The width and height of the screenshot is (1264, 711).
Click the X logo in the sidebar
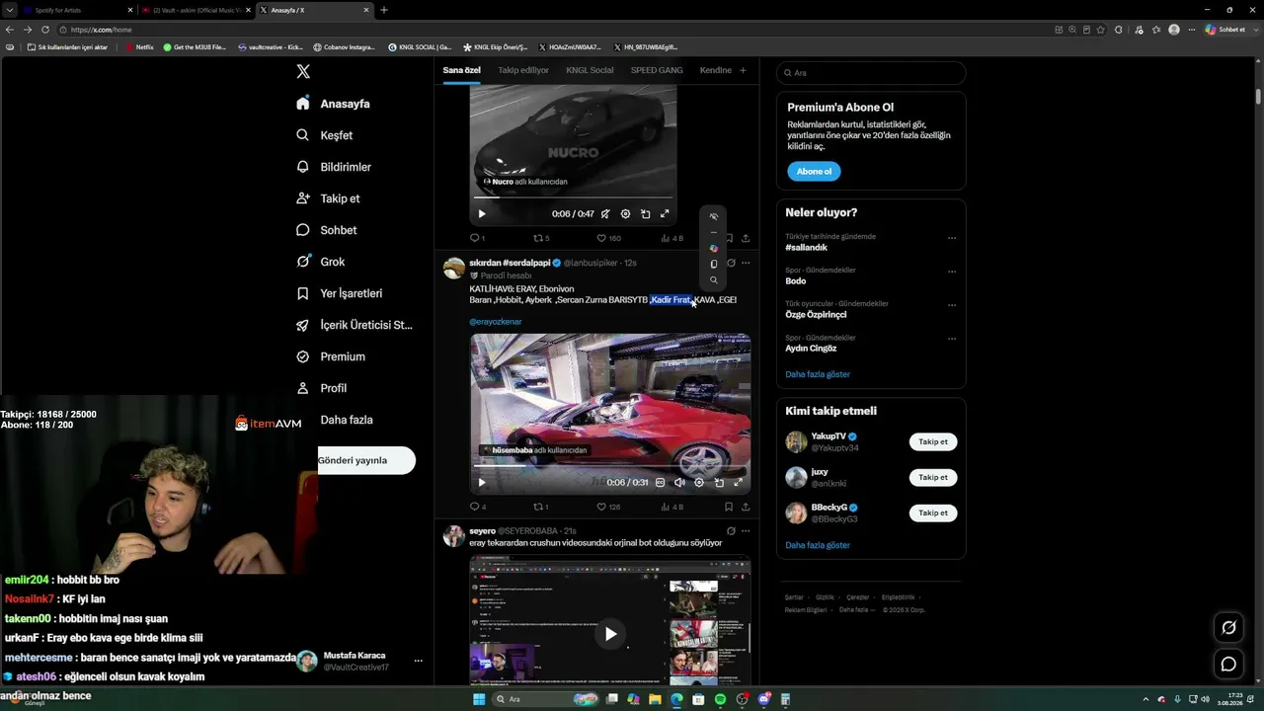[303, 71]
